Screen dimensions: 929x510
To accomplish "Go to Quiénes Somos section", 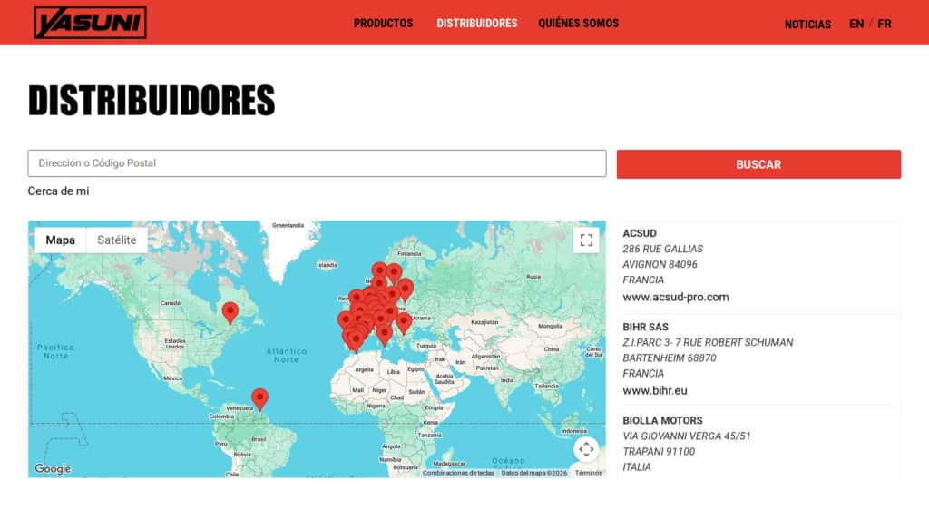I will 578,23.
